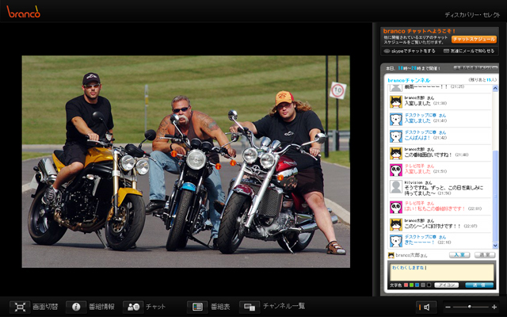Mute audio with the speaker icon
507x317 pixels.
pos(426,307)
